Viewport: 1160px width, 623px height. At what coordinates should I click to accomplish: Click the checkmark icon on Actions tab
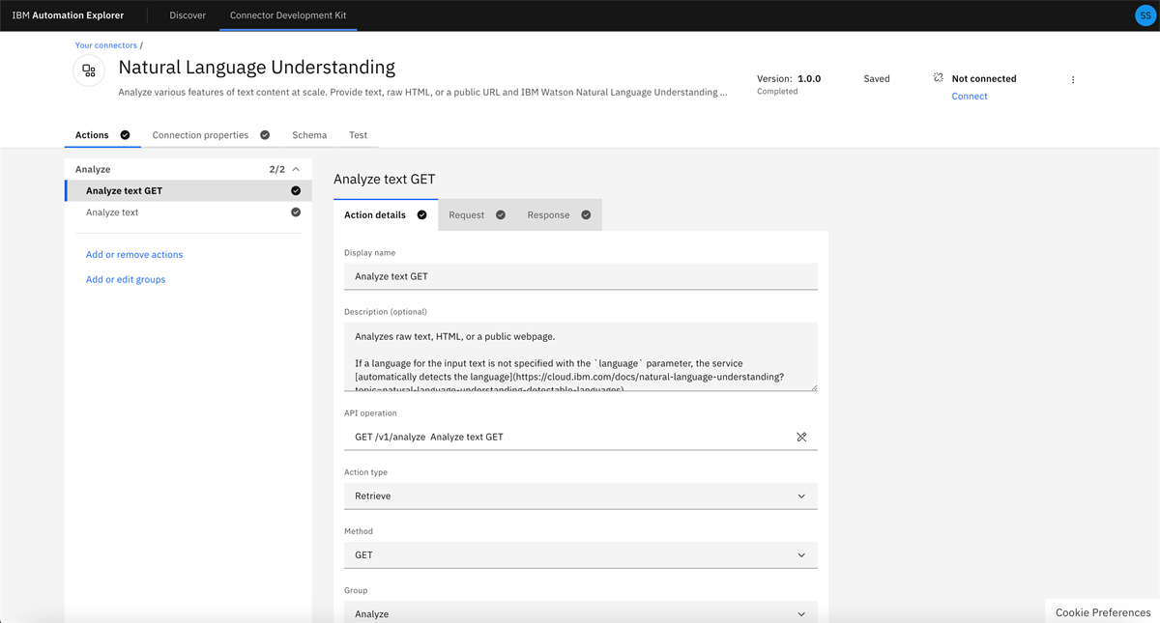(x=125, y=135)
